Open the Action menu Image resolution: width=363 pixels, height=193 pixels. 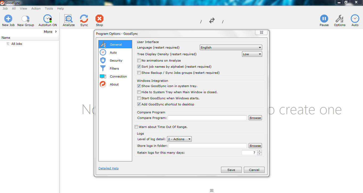(x=36, y=8)
